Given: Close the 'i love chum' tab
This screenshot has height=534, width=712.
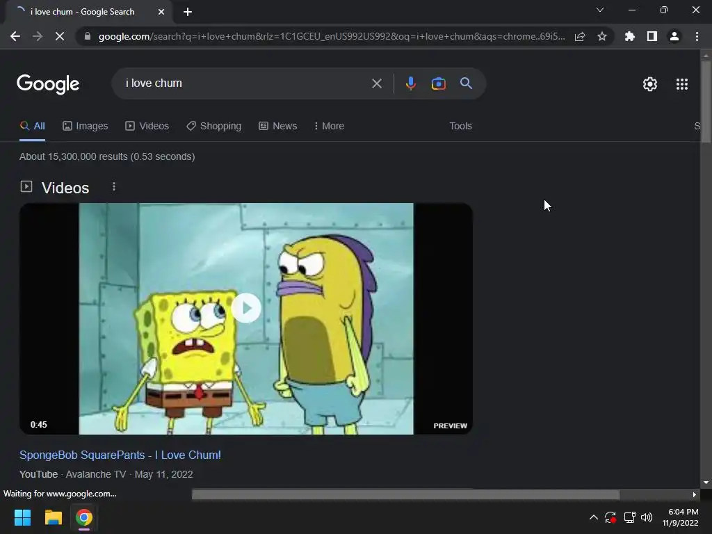Looking at the screenshot, I should coord(161,12).
